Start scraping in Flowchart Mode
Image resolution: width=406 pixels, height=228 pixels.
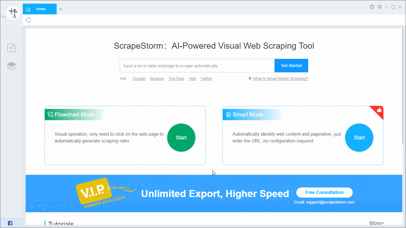click(x=181, y=138)
